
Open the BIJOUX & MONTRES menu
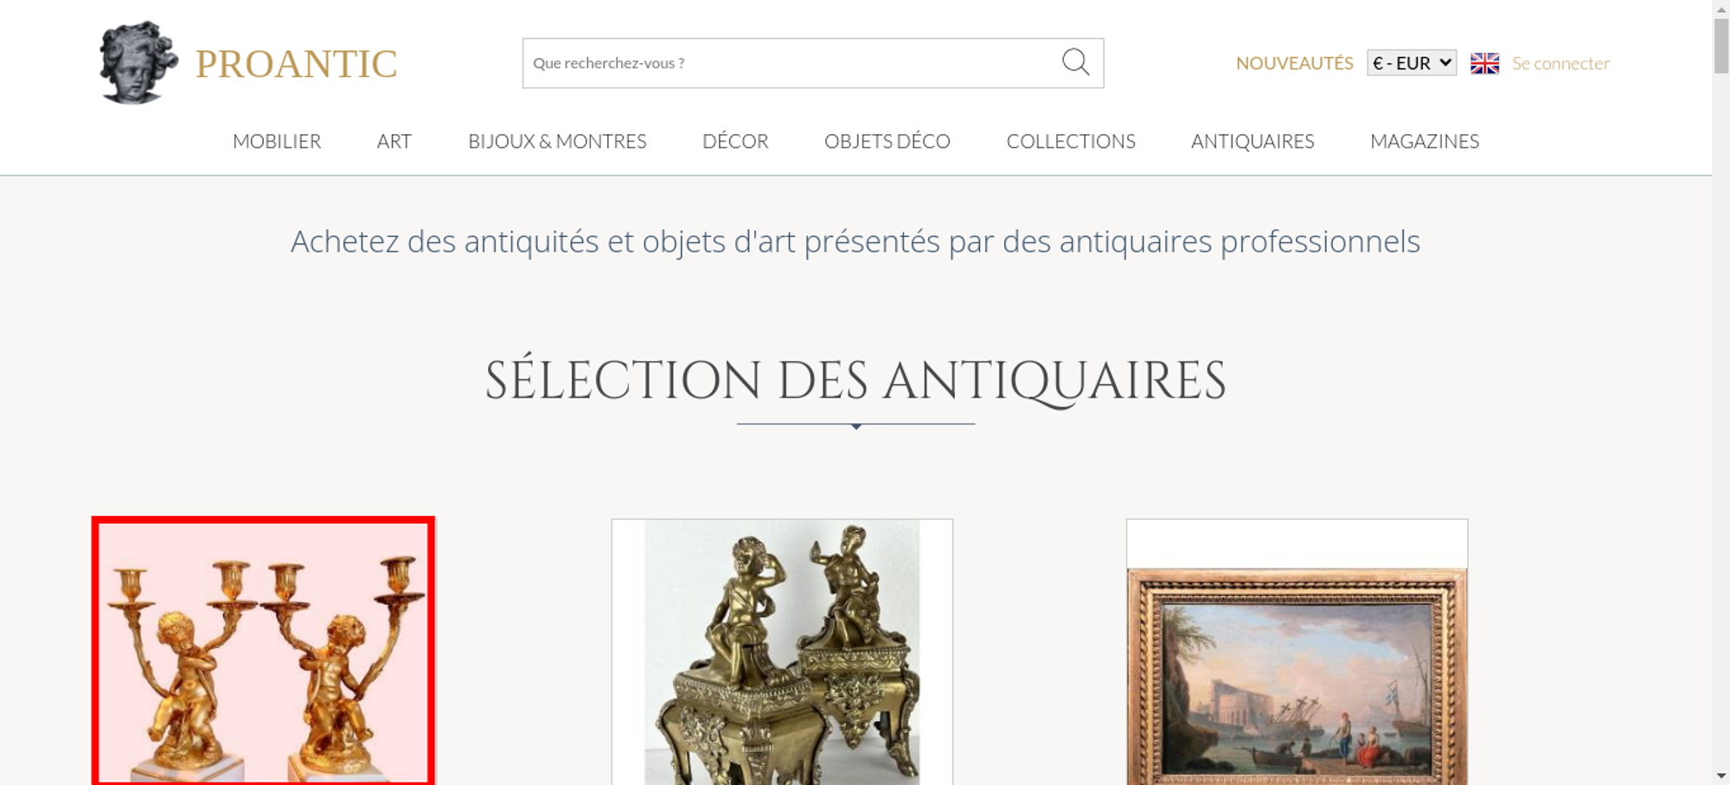coord(557,141)
